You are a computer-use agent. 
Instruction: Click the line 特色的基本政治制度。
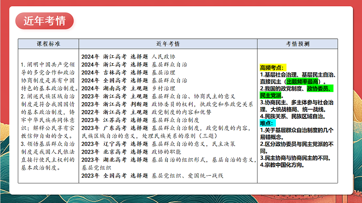point(50,88)
